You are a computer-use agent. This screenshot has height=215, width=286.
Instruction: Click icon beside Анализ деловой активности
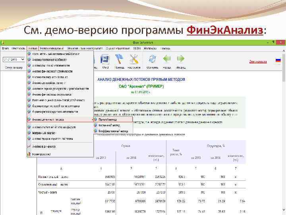point(29,83)
